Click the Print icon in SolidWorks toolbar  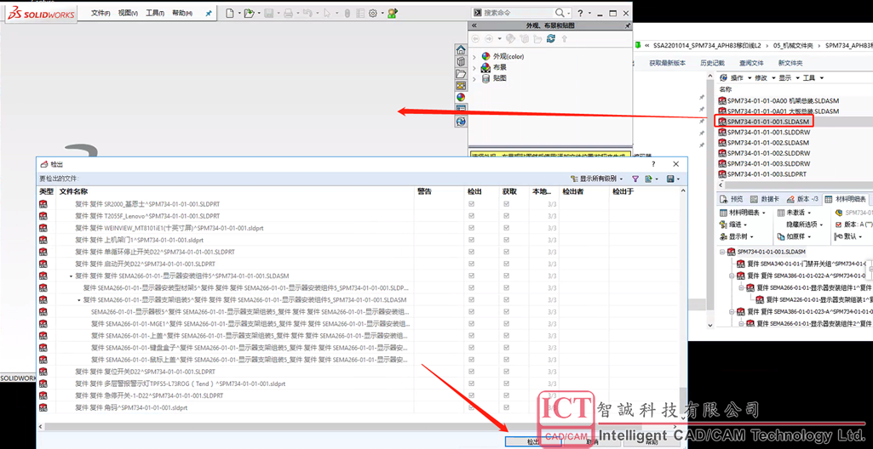[288, 13]
